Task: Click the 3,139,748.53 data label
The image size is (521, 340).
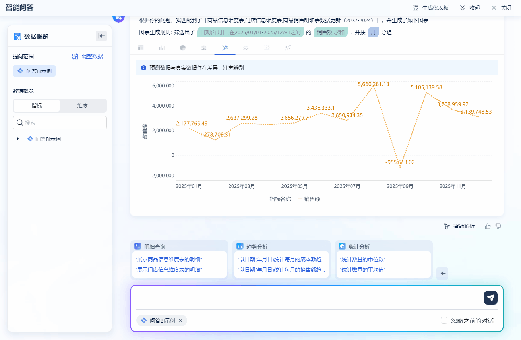Action: (476, 112)
